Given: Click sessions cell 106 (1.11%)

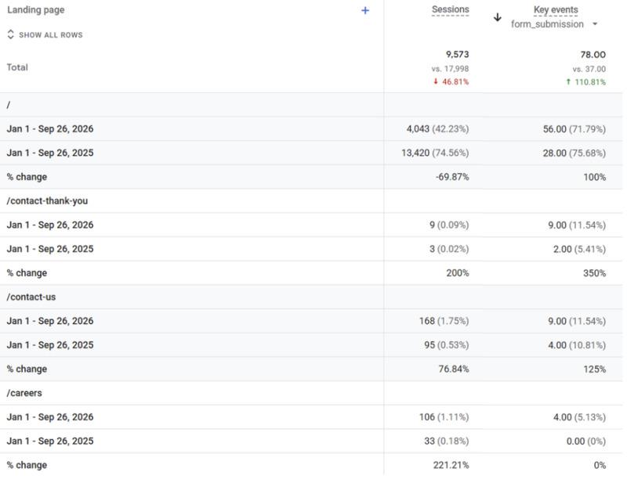Looking at the screenshot, I should [444, 417].
